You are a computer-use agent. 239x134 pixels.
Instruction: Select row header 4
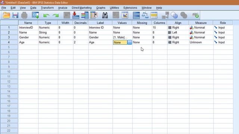9,42
